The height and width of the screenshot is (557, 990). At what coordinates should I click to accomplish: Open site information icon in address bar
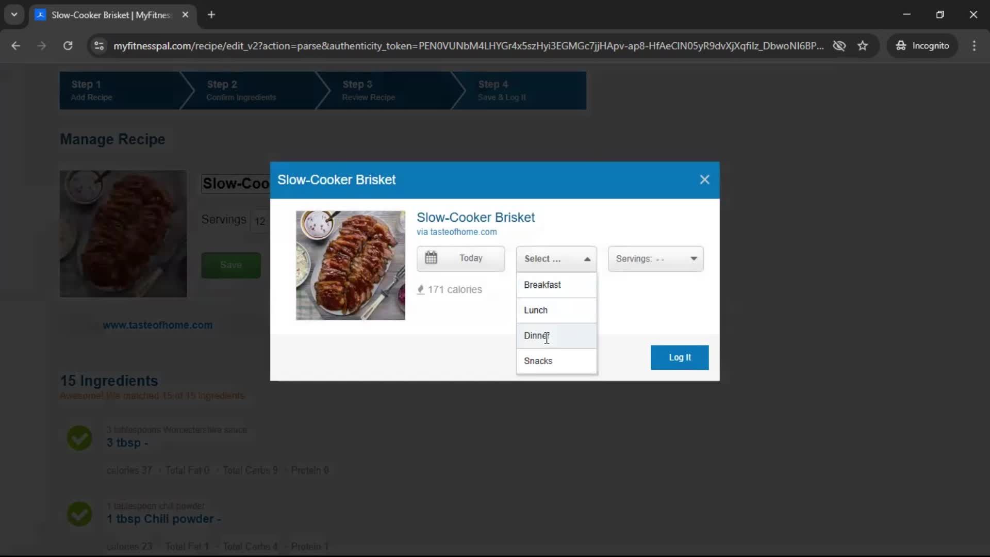tap(99, 45)
